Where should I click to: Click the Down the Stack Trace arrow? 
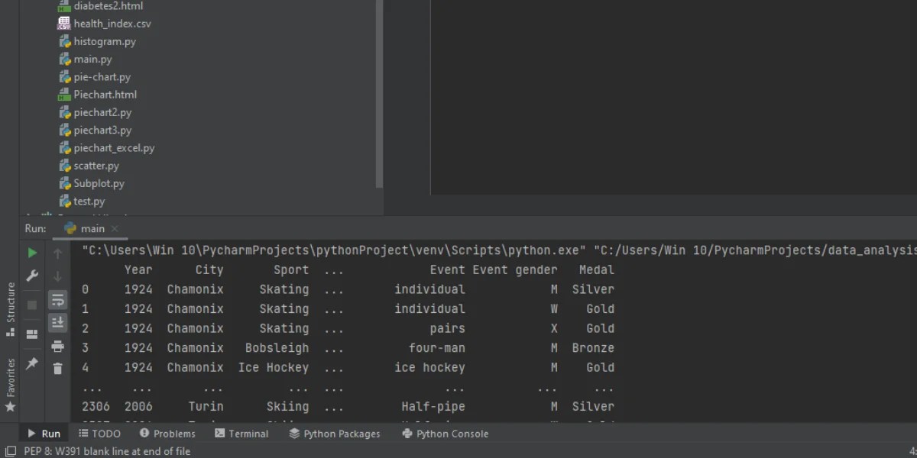coord(57,276)
